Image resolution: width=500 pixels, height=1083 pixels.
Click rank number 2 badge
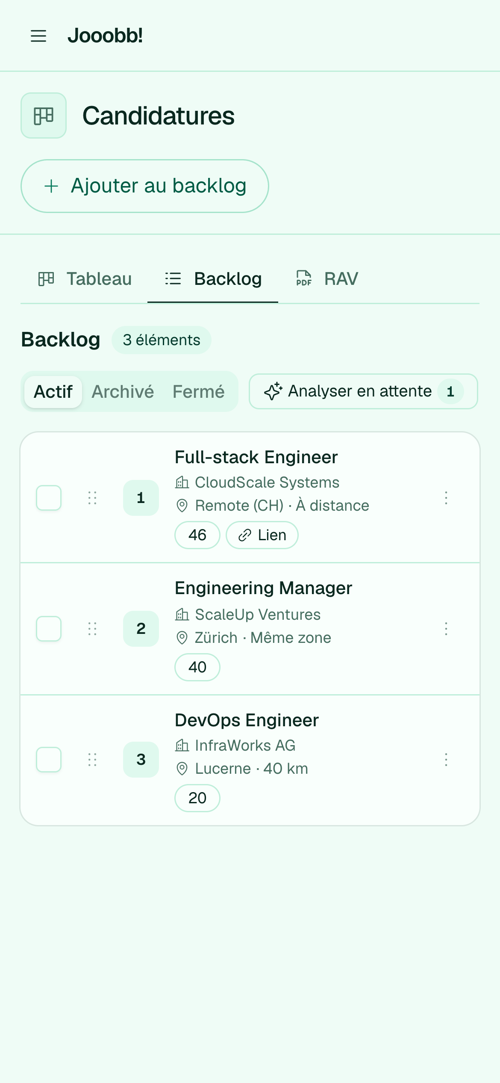click(141, 629)
